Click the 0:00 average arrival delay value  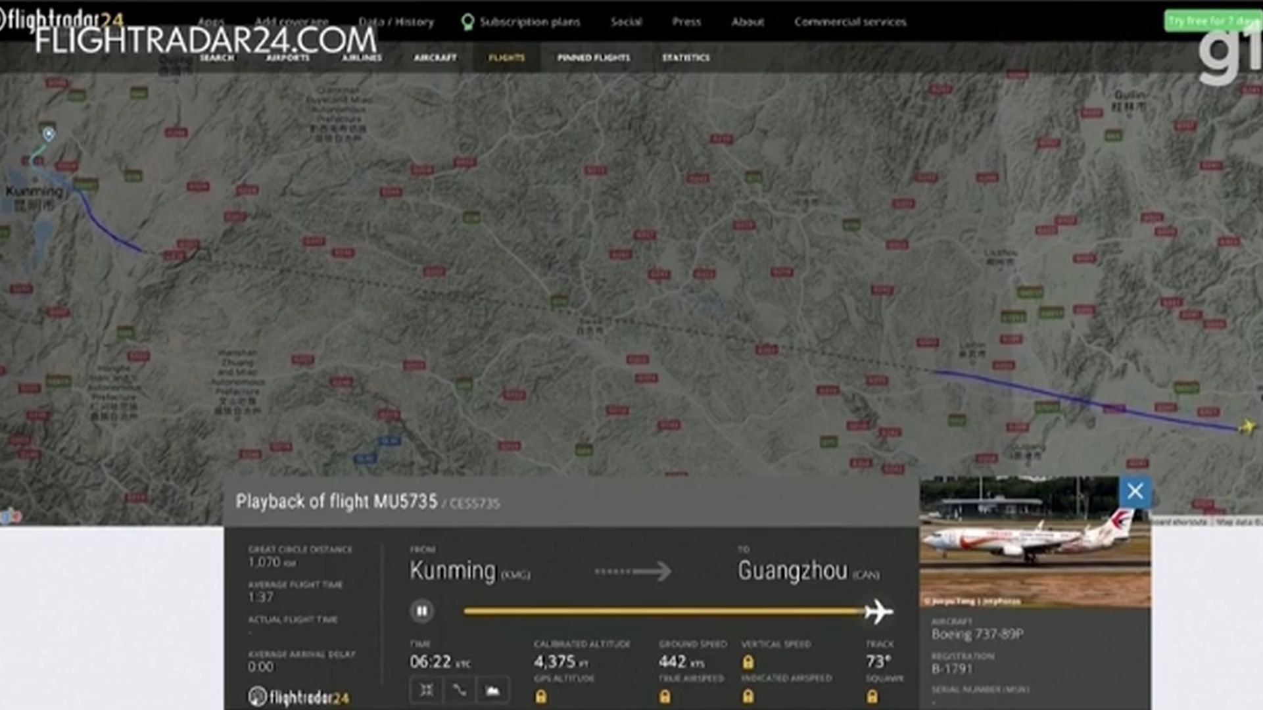click(x=260, y=667)
